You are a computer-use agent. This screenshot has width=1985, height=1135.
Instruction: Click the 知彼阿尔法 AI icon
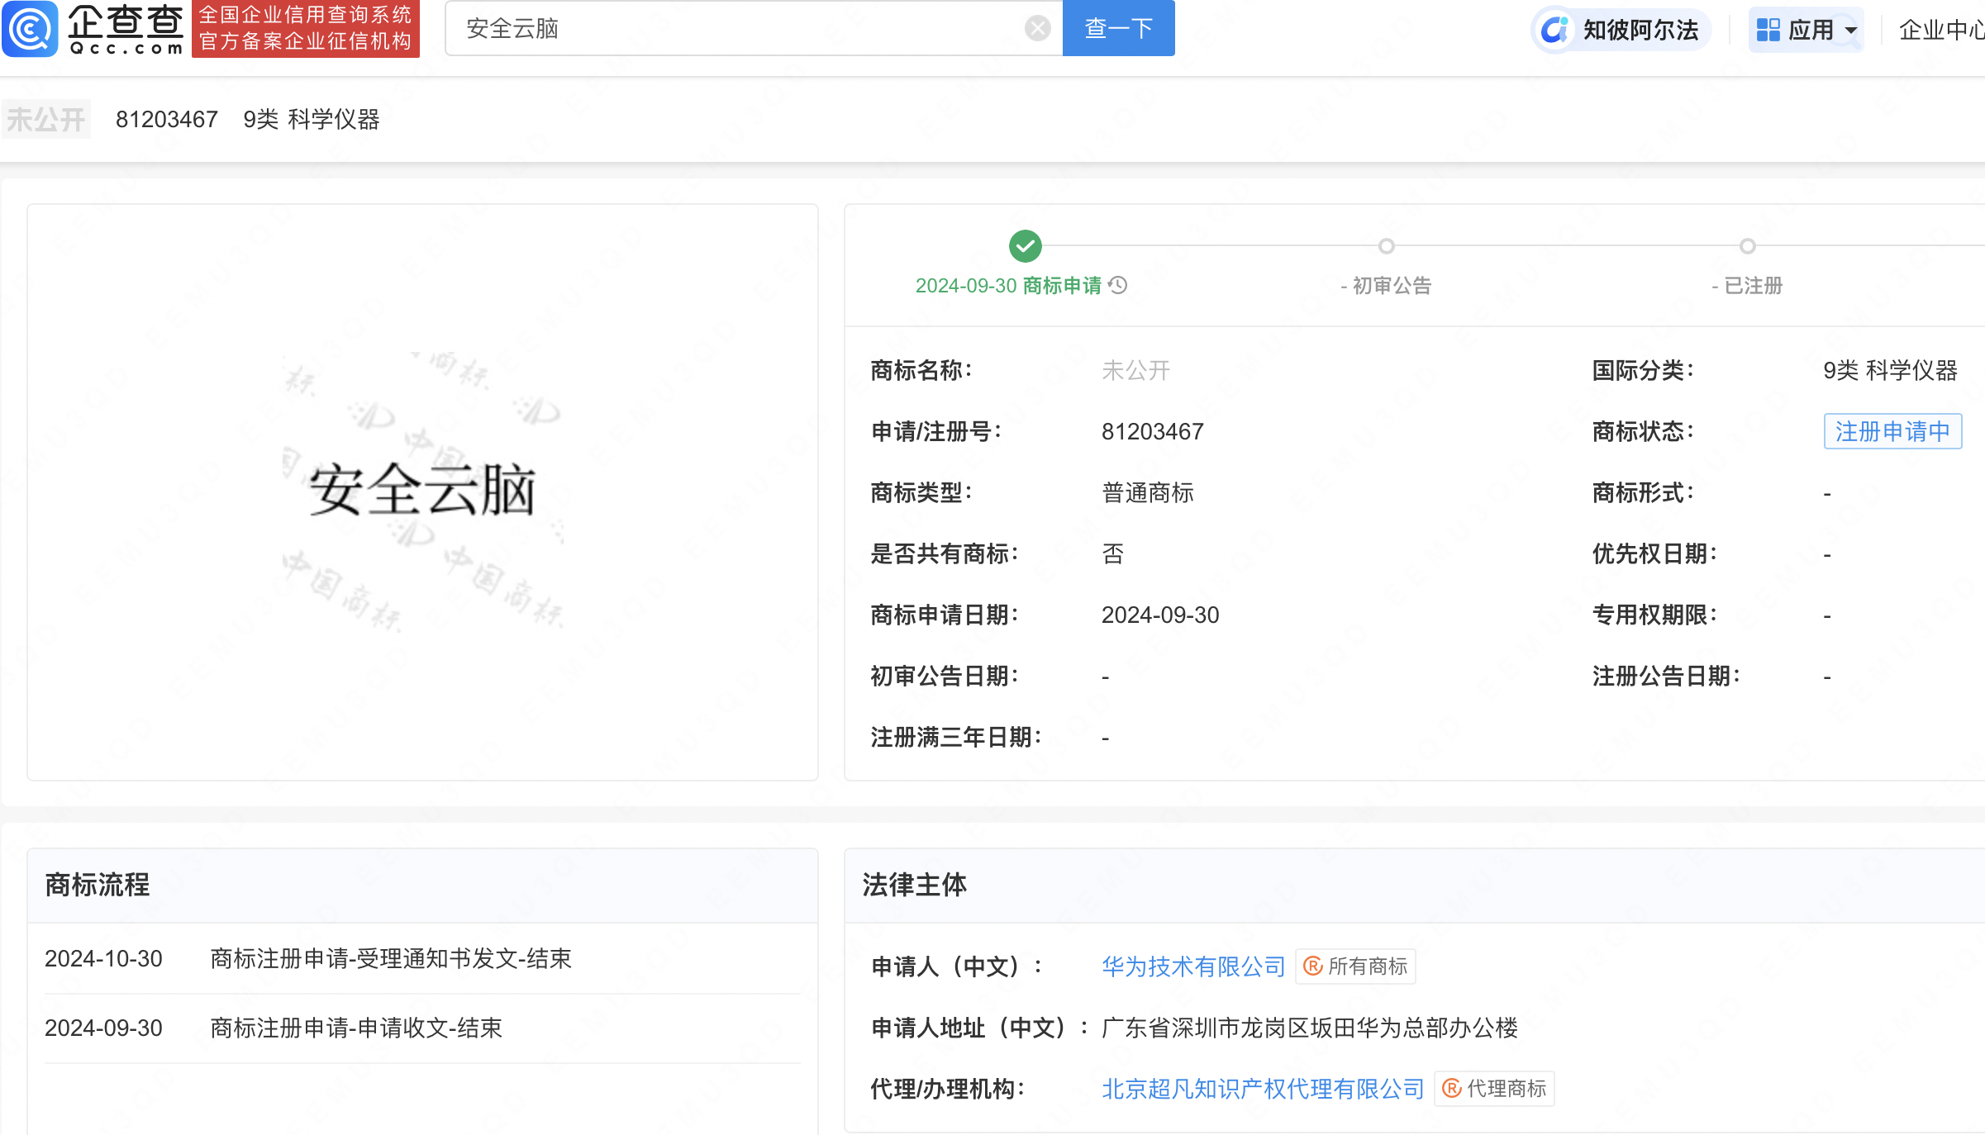(x=1556, y=31)
